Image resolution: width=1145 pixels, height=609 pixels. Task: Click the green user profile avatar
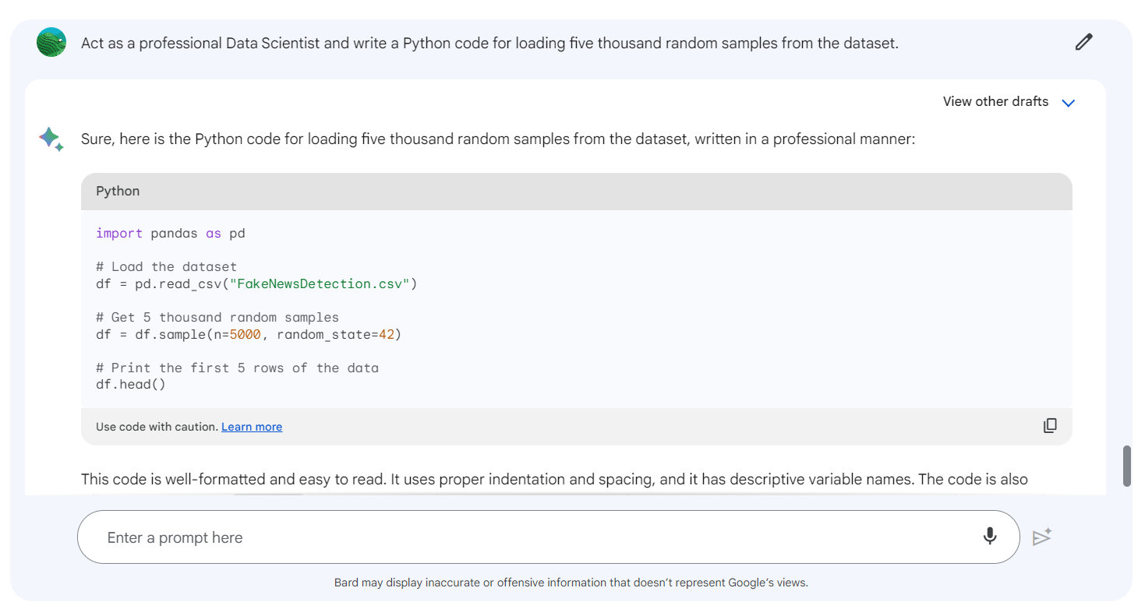click(51, 42)
